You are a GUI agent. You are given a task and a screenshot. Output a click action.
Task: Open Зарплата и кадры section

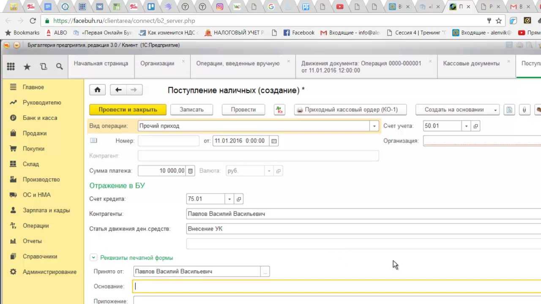(46, 210)
